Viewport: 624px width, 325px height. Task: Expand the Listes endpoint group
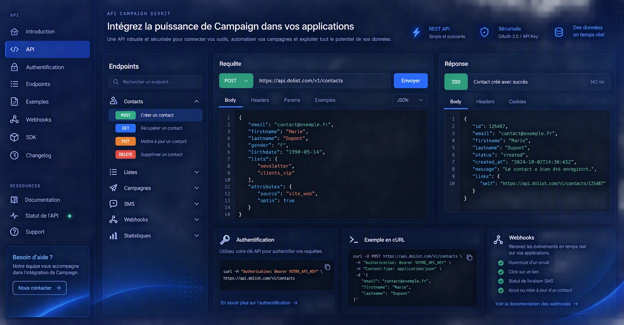point(197,172)
